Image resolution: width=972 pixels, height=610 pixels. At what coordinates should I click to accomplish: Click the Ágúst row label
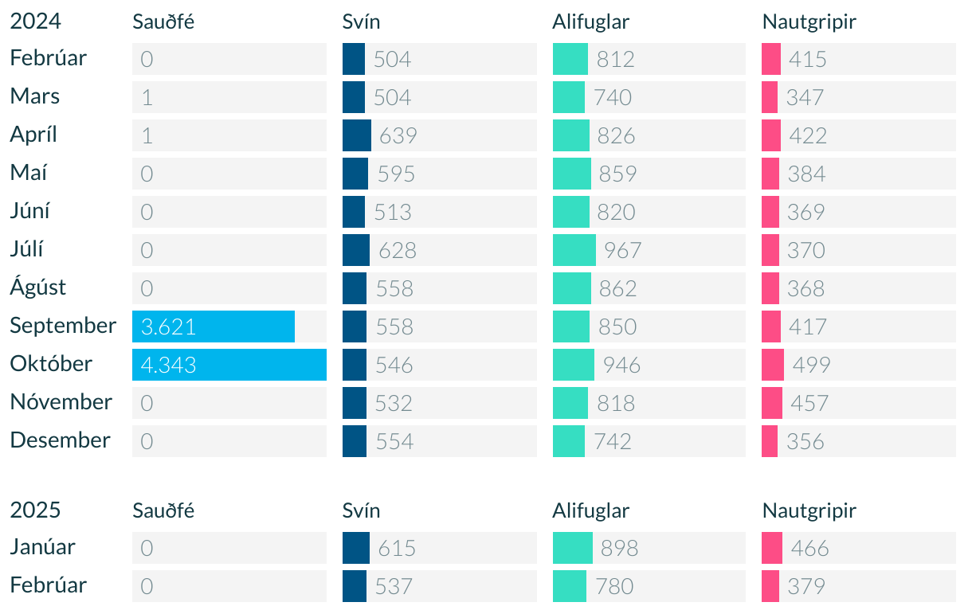tap(38, 287)
